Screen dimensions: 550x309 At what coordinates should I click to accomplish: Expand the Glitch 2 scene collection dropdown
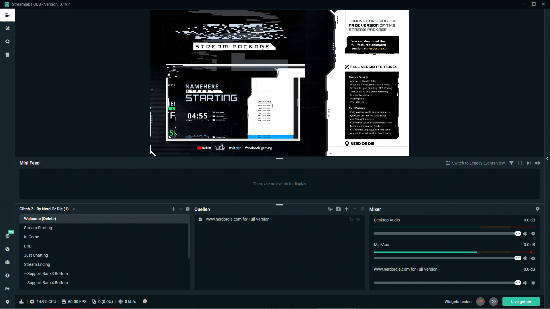[74, 209]
